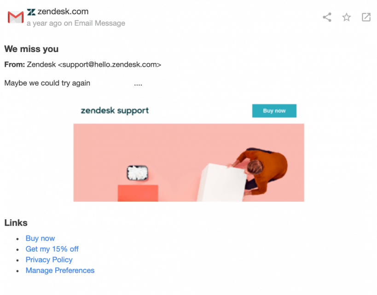Click the teal Buy now button
The width and height of the screenshot is (377, 295).
[274, 111]
